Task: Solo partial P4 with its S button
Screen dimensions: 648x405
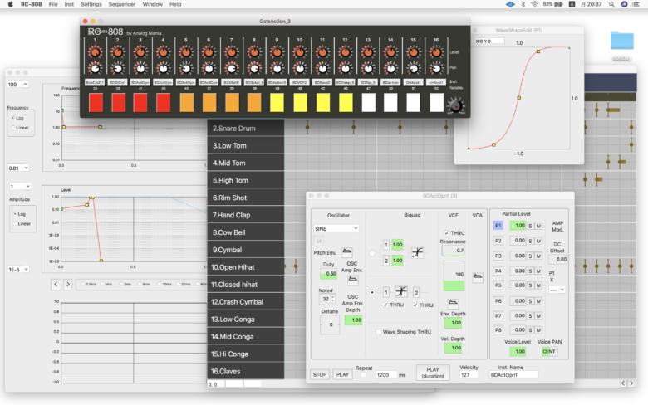Action: [530, 271]
